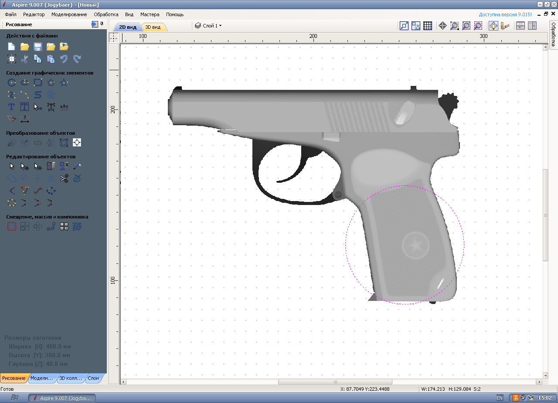558x403 pixels.
Task: Click the horizontal scrollbar thumb
Action: [x=336, y=382]
